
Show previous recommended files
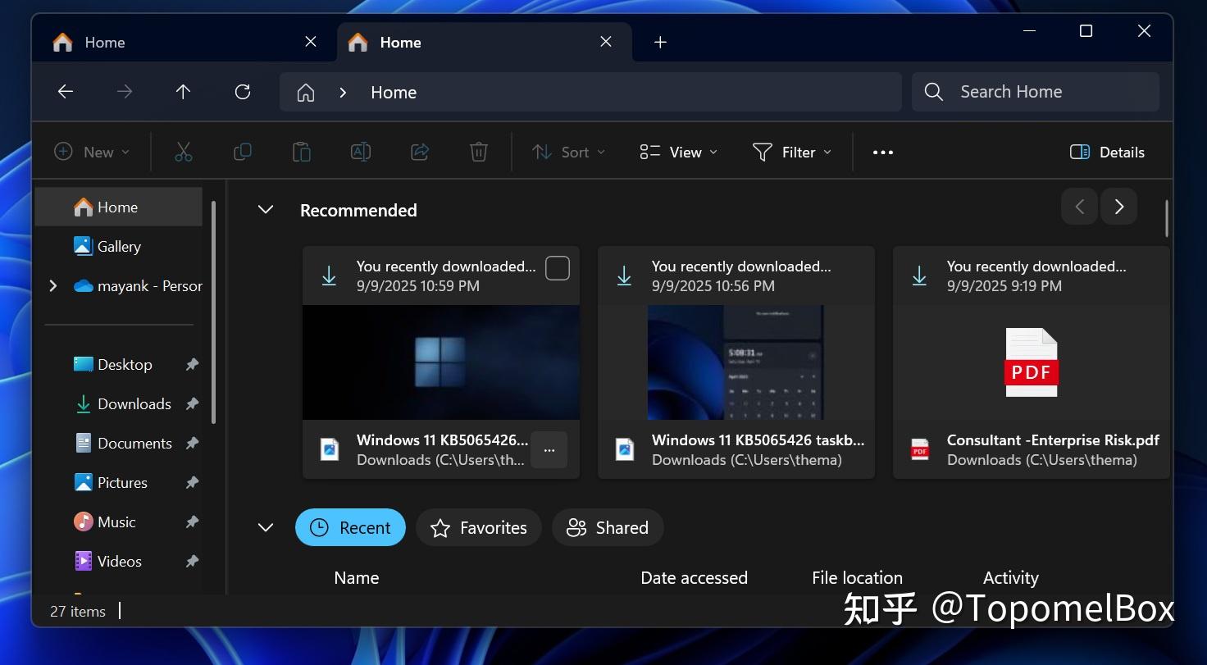click(1079, 207)
